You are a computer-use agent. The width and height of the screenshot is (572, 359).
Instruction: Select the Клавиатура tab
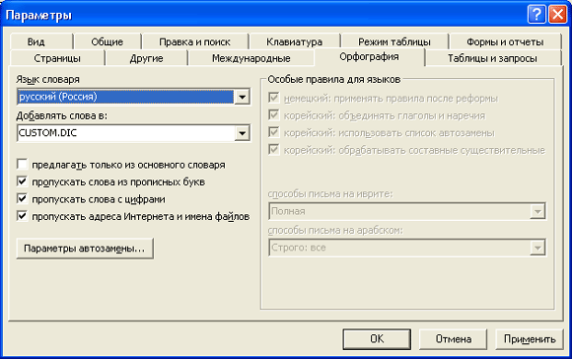point(294,42)
